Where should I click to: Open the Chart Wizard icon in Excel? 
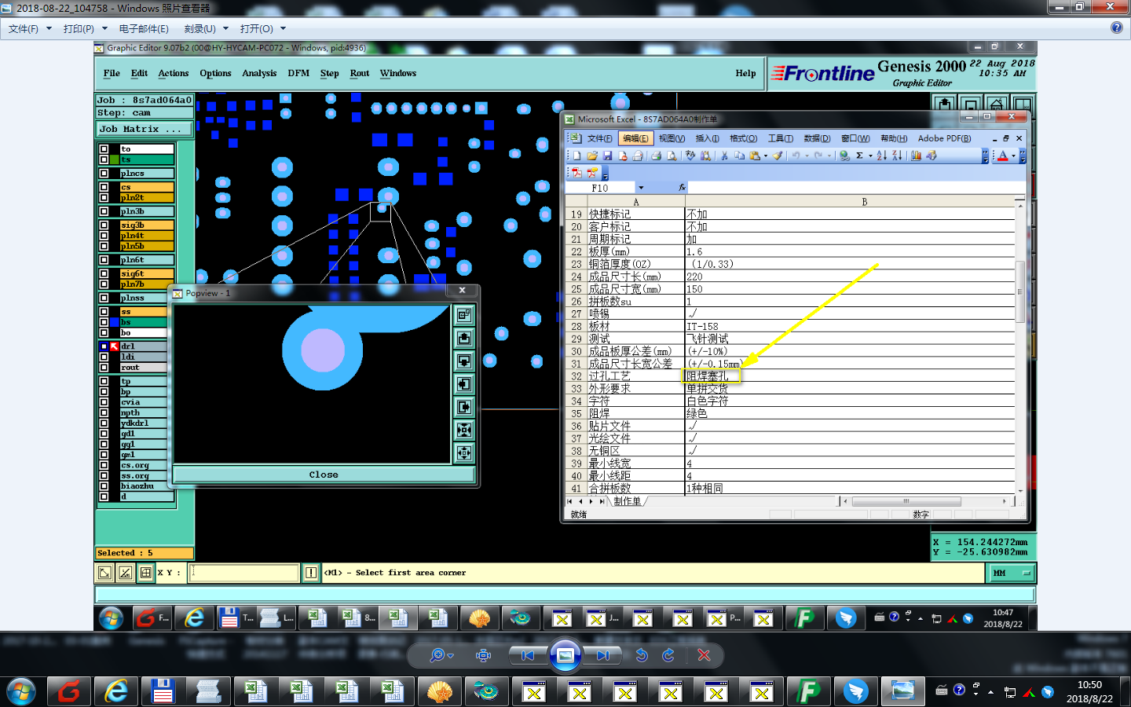tap(916, 156)
